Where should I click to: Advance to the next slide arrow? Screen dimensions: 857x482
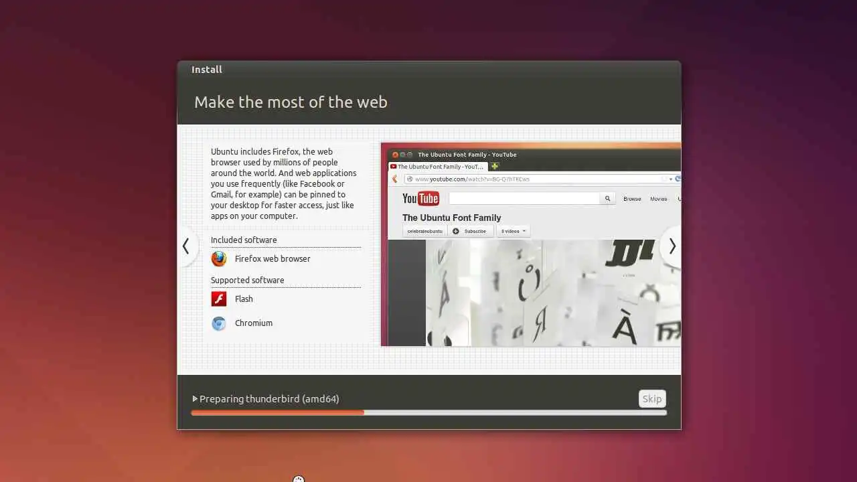[x=672, y=246]
